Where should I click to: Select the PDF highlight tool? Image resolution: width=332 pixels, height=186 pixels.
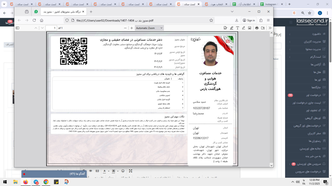point(231,28)
